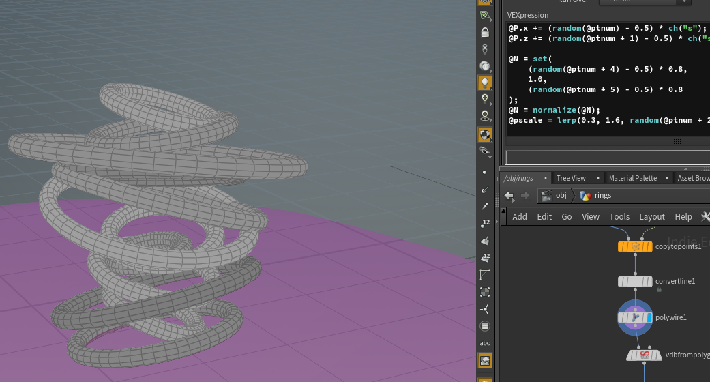Toggle the point numbers display icon
Screen dimensions: 710x382
(484, 223)
